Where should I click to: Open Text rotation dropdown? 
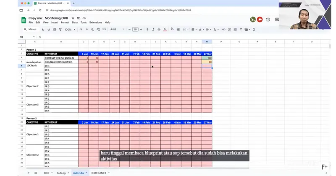pyautogui.click(x=215, y=29)
